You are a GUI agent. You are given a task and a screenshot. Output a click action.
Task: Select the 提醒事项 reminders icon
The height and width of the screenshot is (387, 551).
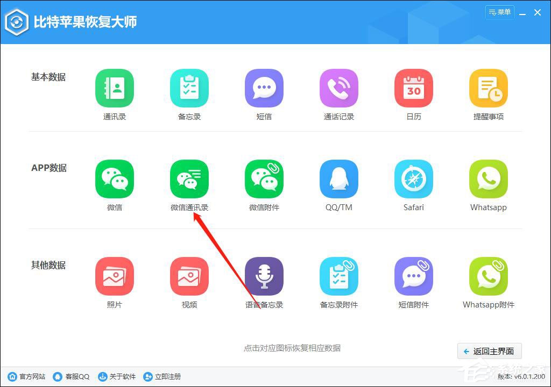point(488,88)
